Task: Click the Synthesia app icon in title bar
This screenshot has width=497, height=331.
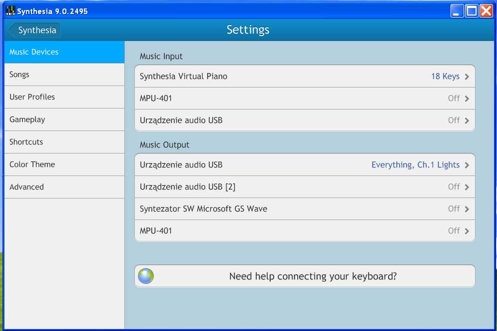Action: (10, 11)
